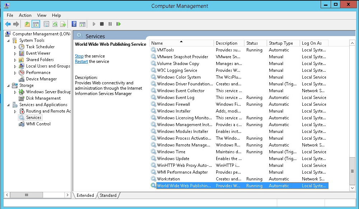Collapse the Storage tree node

[8, 85]
